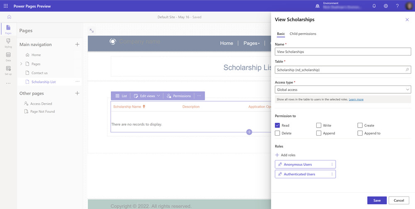
Task: Open the Learn more link
Action: [x=356, y=100]
